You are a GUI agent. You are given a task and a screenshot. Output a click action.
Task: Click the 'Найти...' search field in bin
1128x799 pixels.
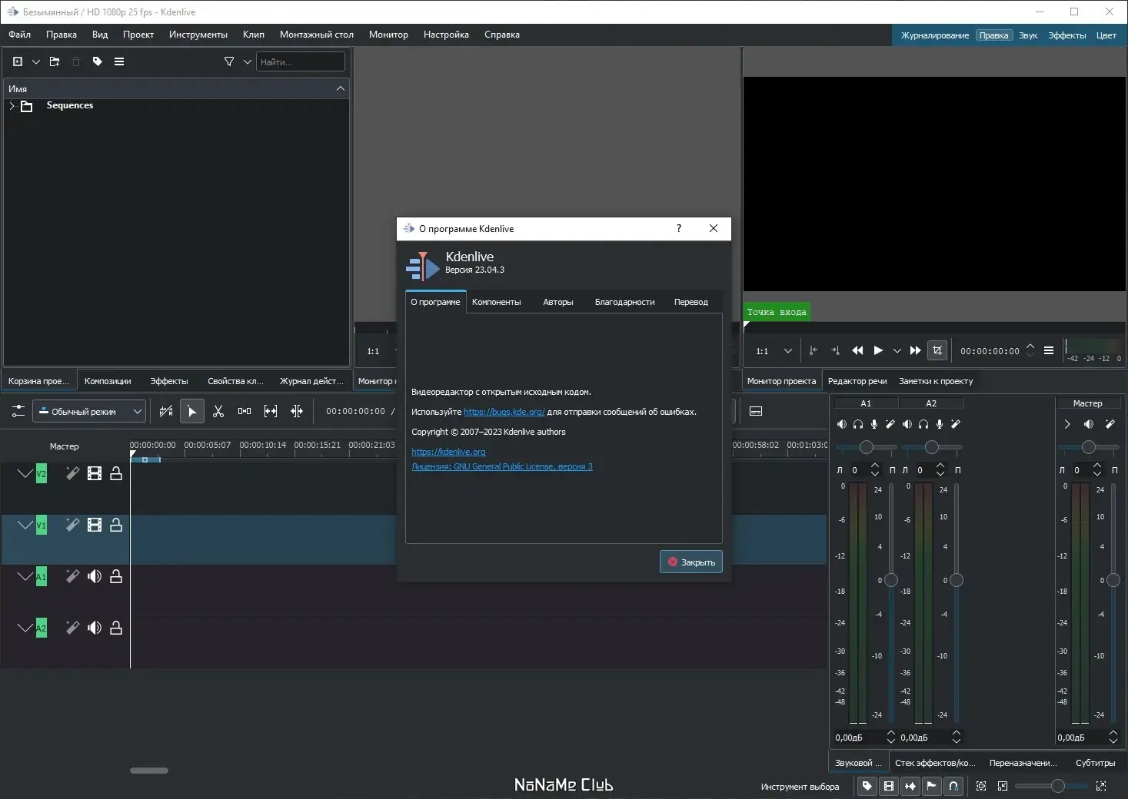(x=300, y=62)
